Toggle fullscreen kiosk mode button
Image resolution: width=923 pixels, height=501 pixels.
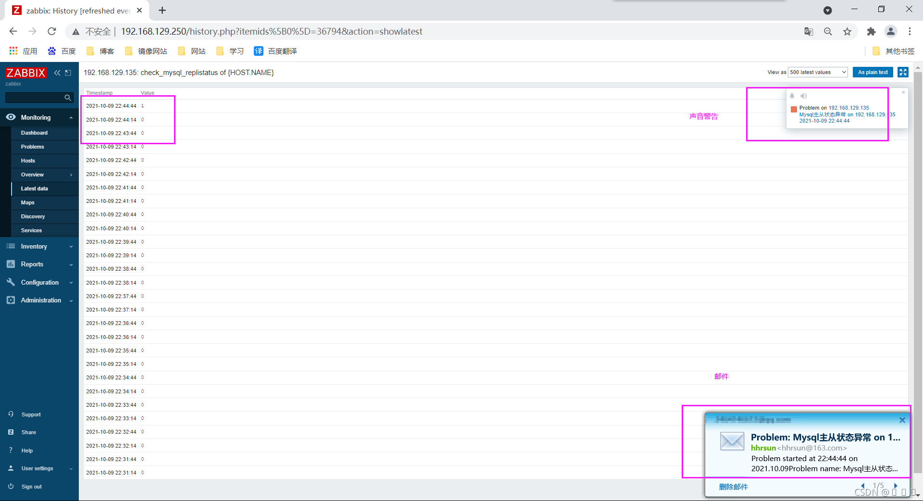tap(903, 72)
